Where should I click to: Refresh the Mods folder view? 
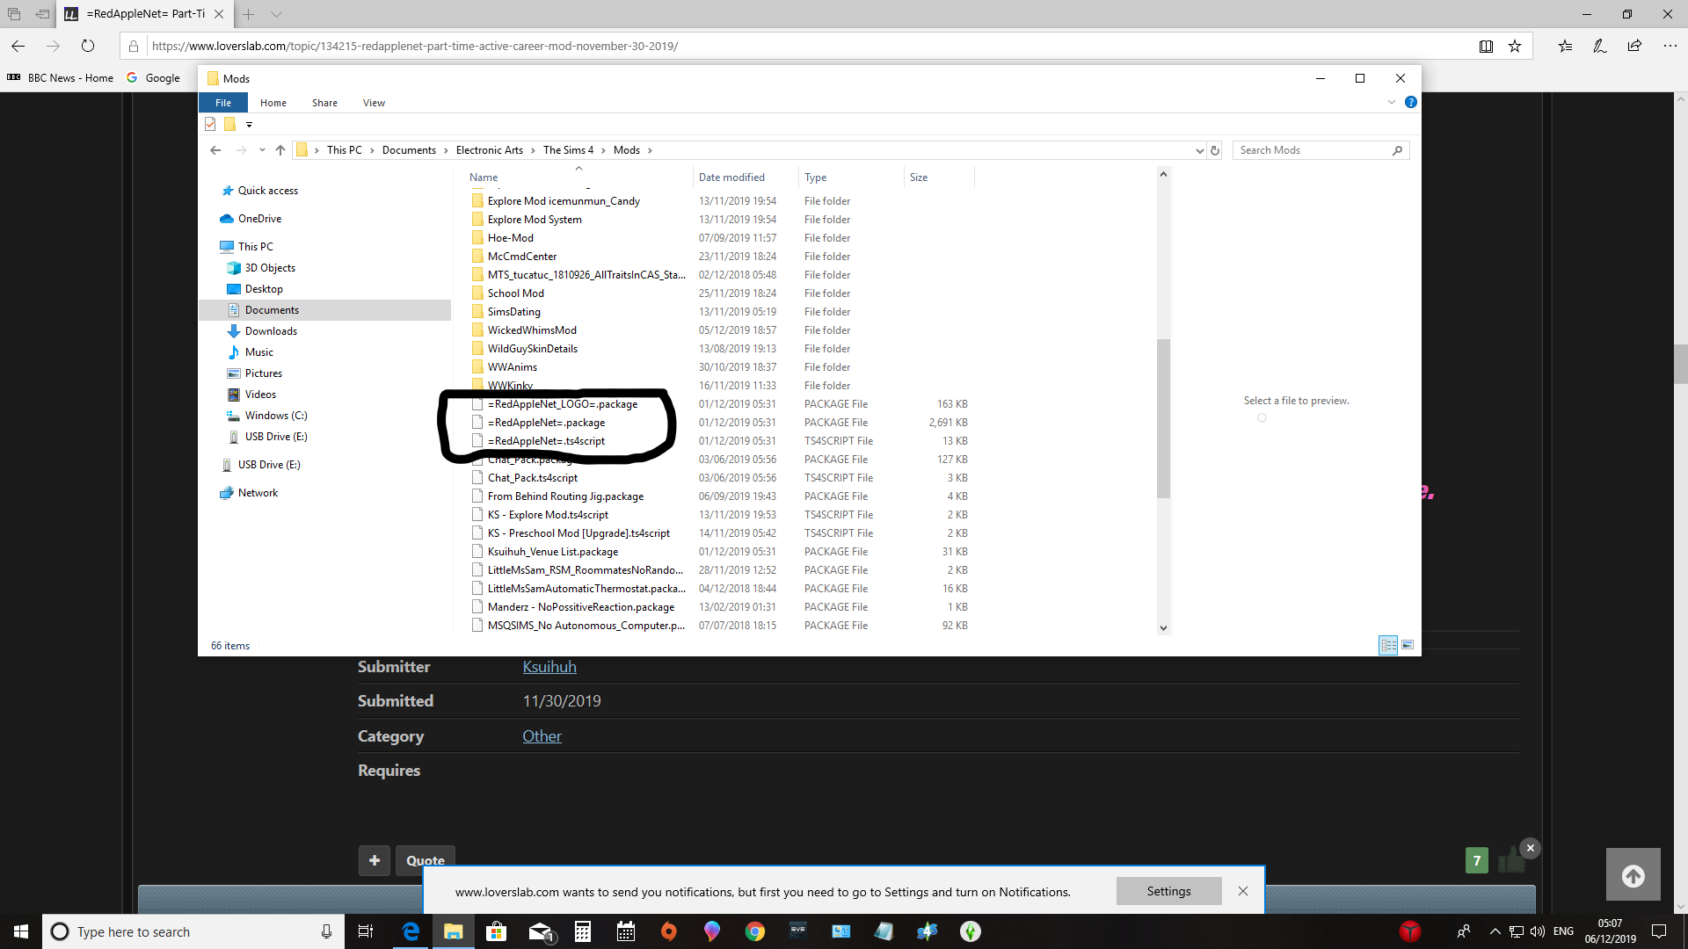click(x=1215, y=150)
